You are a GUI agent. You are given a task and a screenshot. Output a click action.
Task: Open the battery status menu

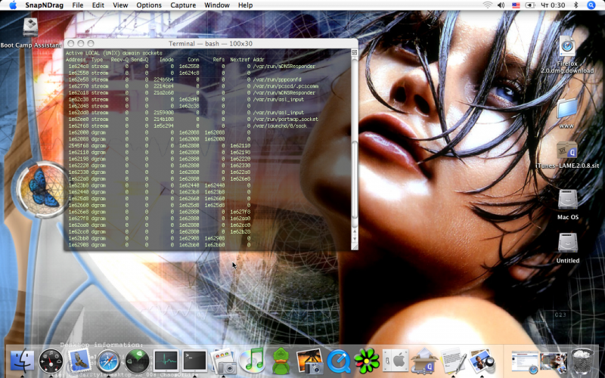click(531, 5)
